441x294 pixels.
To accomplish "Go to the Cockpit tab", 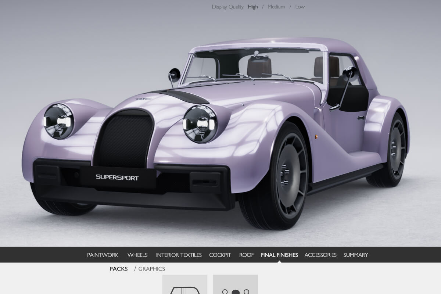I will coord(220,255).
